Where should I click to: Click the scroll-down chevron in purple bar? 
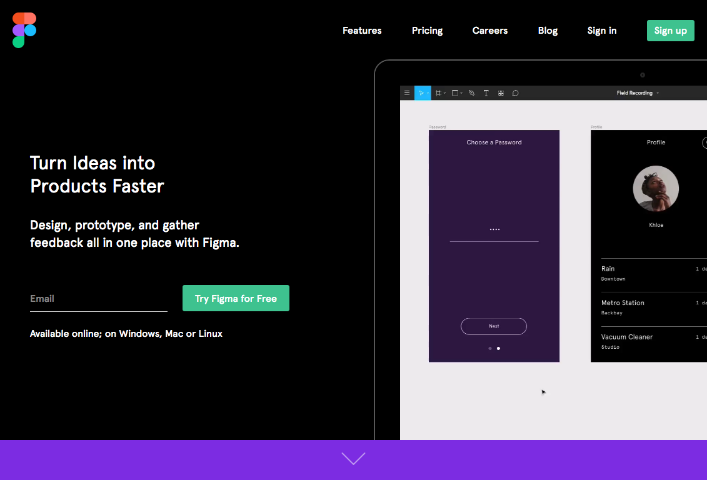point(353,459)
